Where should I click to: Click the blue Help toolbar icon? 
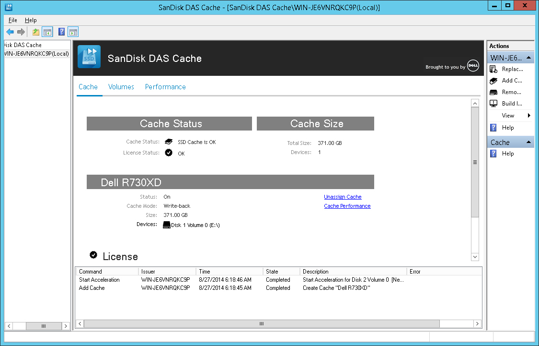(x=61, y=32)
